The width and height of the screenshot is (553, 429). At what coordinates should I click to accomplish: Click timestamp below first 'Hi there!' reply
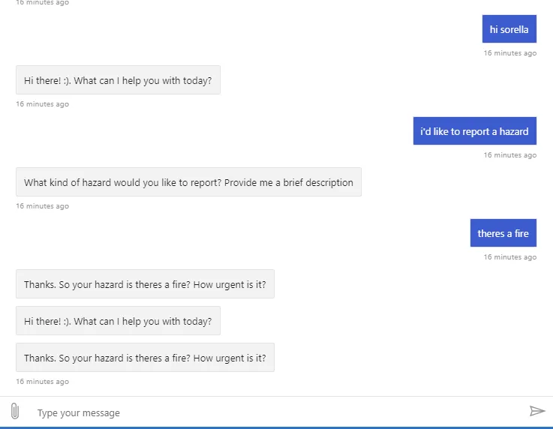(x=42, y=104)
